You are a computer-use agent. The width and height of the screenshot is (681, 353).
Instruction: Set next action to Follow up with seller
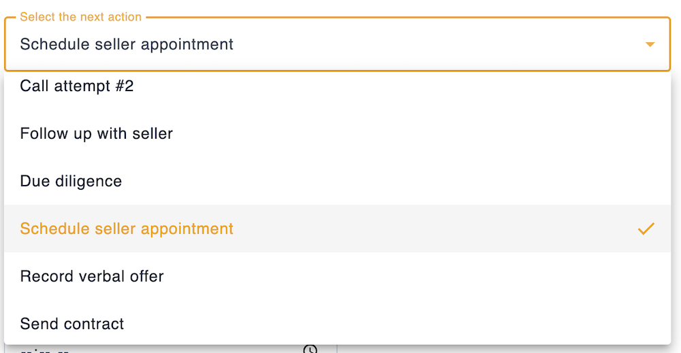tap(97, 133)
